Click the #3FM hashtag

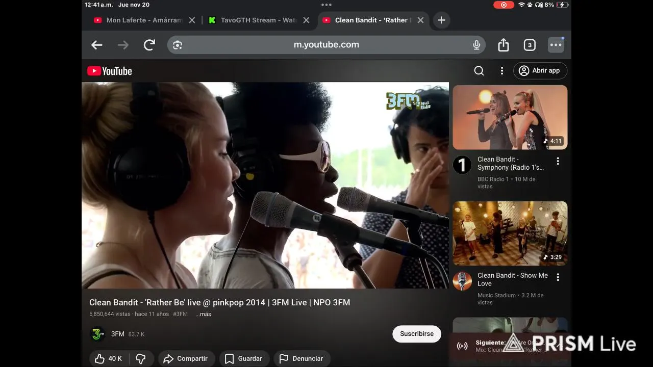[180, 314]
